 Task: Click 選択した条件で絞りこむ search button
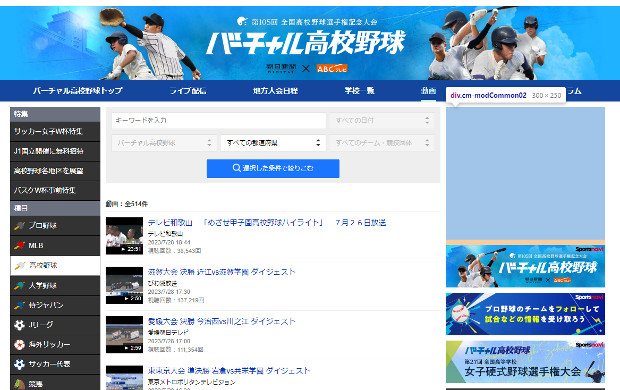click(273, 168)
